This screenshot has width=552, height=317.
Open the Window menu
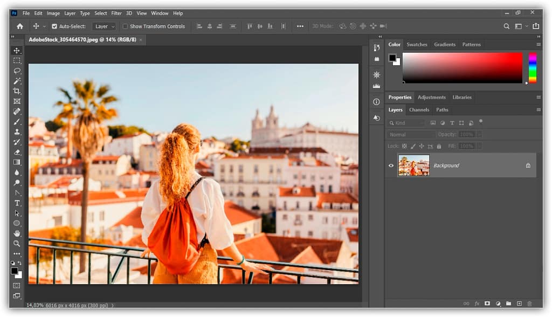click(x=160, y=13)
